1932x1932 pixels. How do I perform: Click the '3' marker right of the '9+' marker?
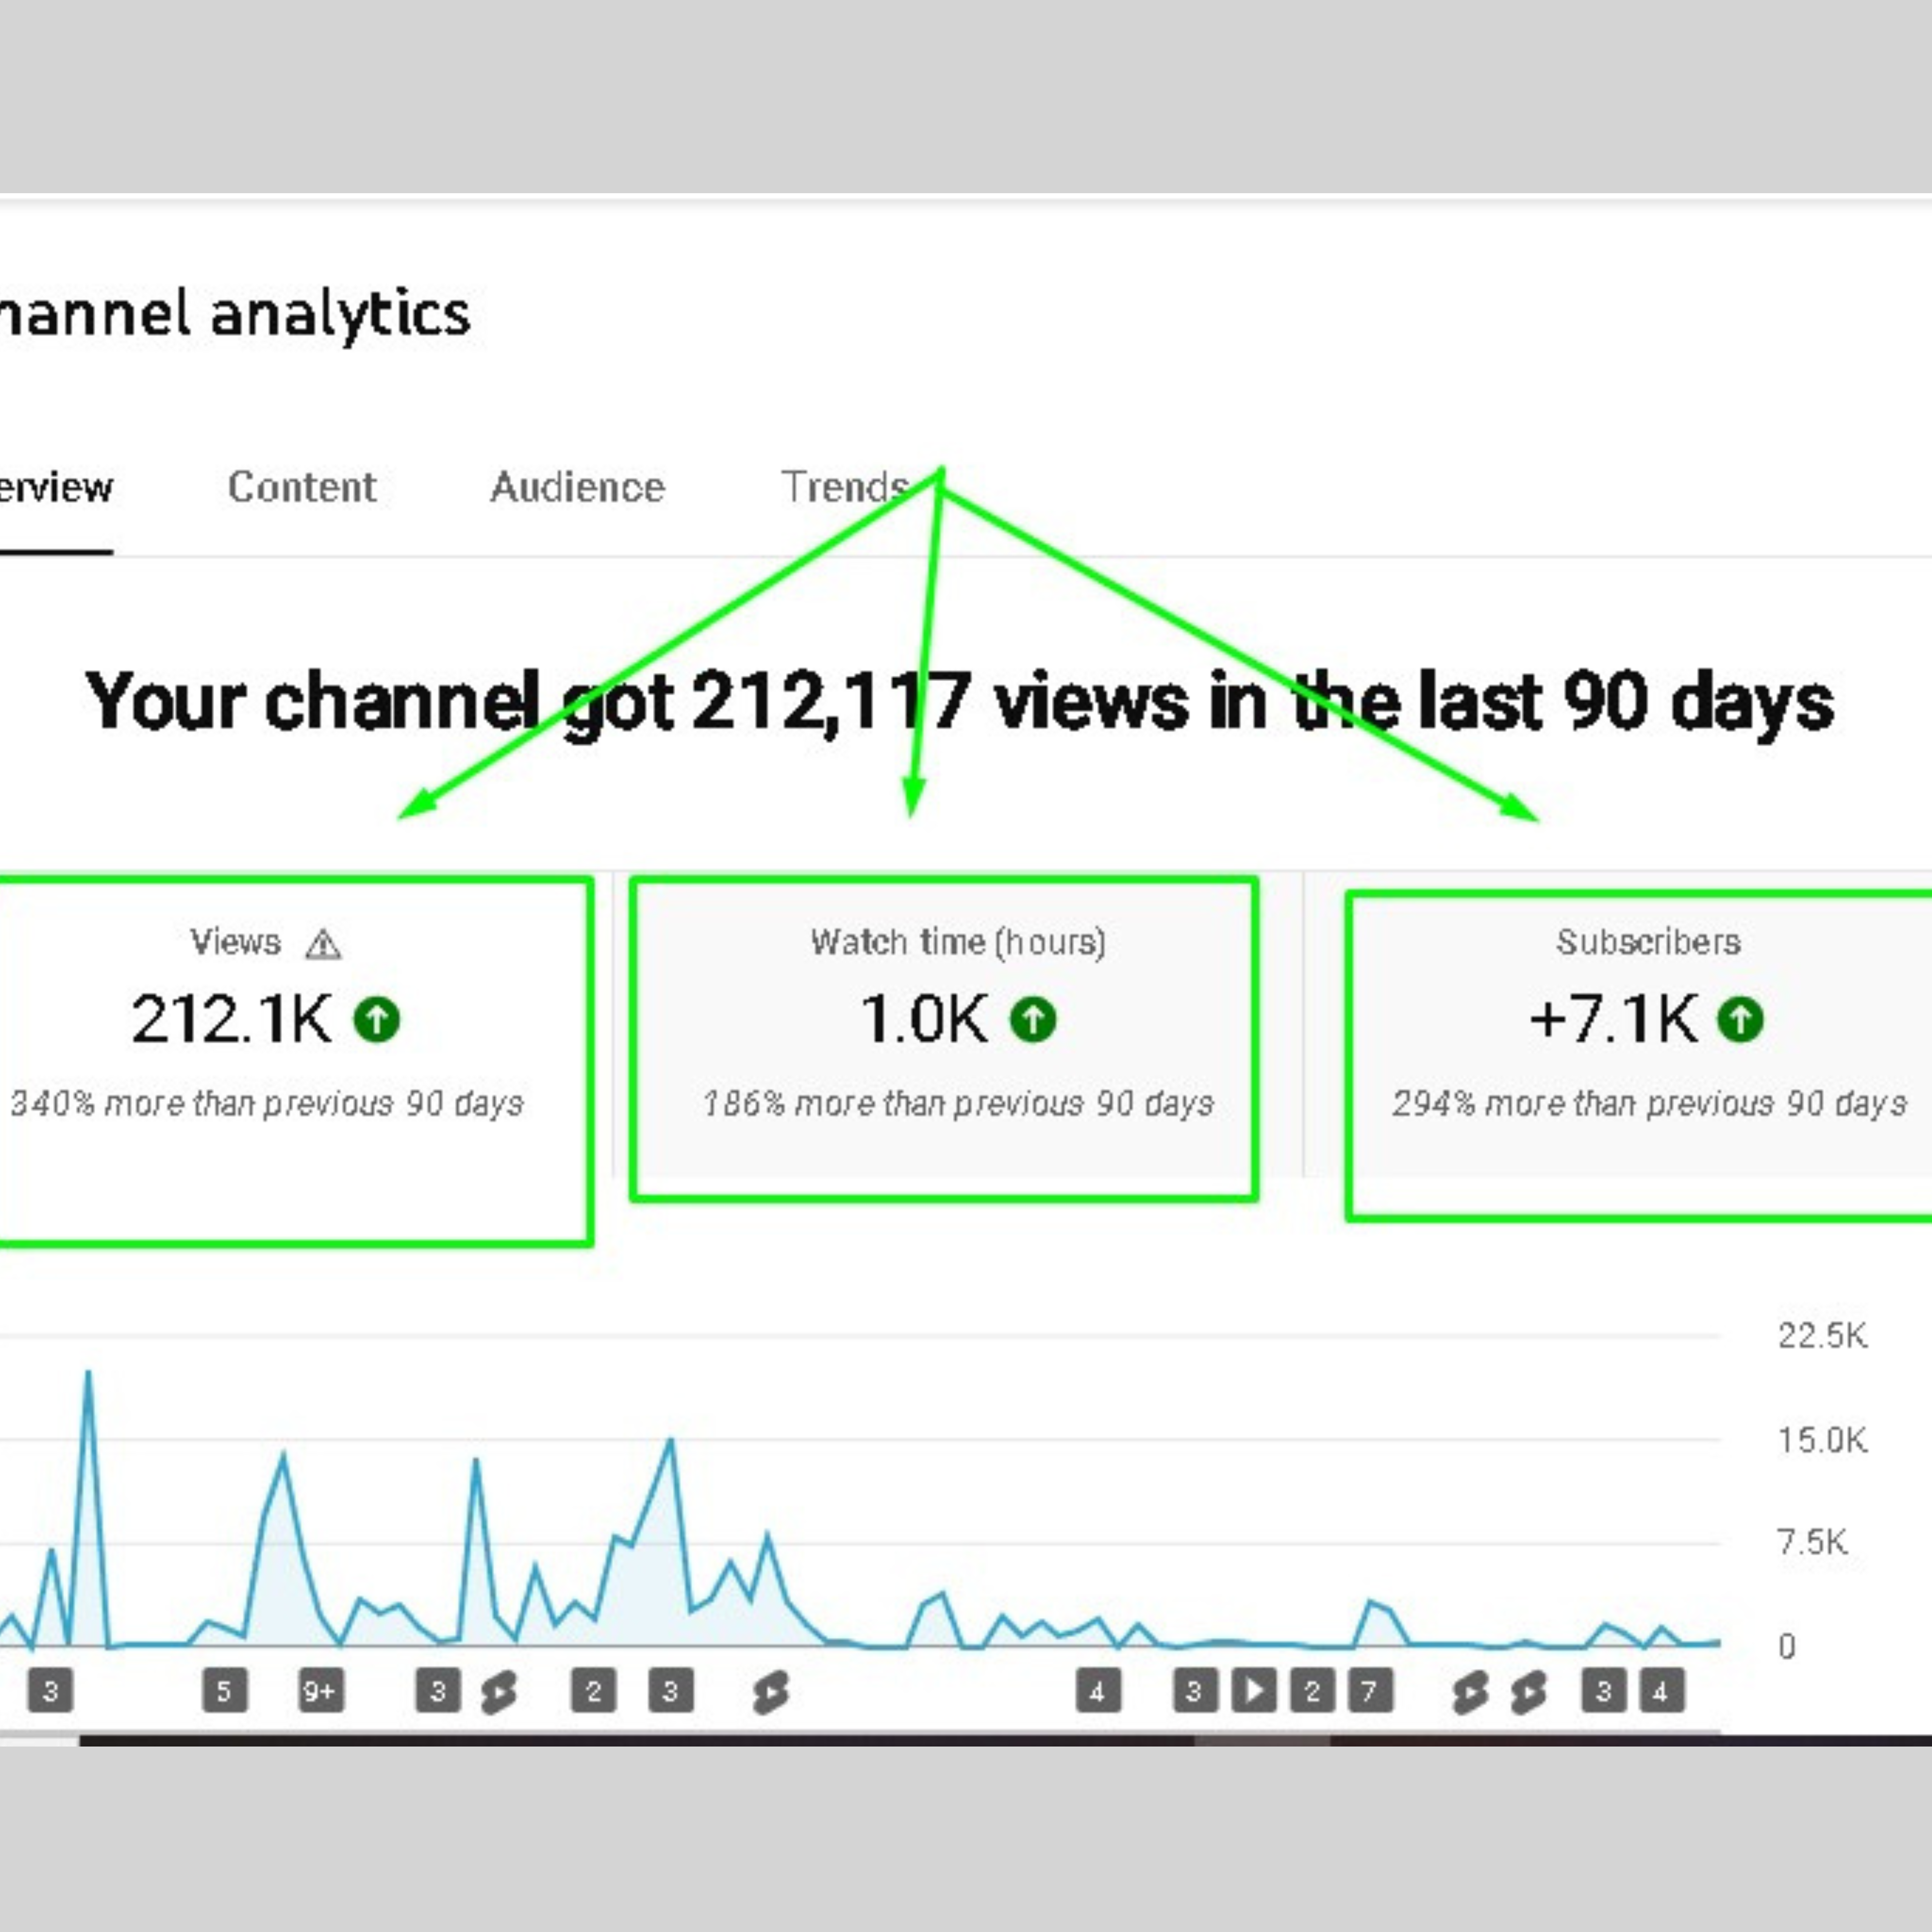[x=438, y=1691]
